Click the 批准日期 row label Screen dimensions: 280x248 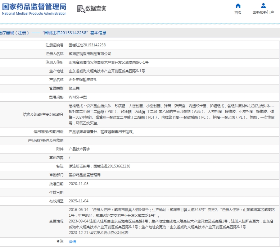coord(56,184)
